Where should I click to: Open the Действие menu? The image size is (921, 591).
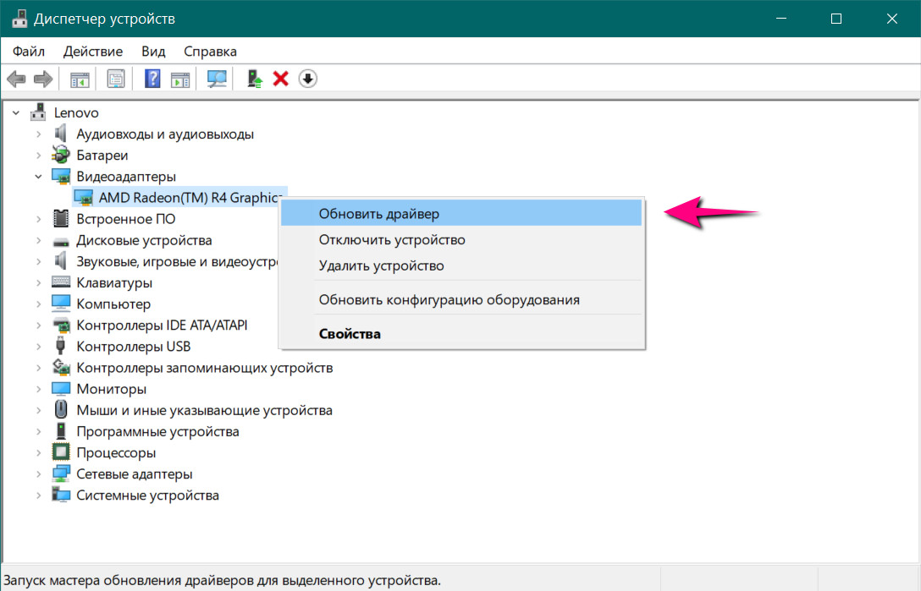92,52
